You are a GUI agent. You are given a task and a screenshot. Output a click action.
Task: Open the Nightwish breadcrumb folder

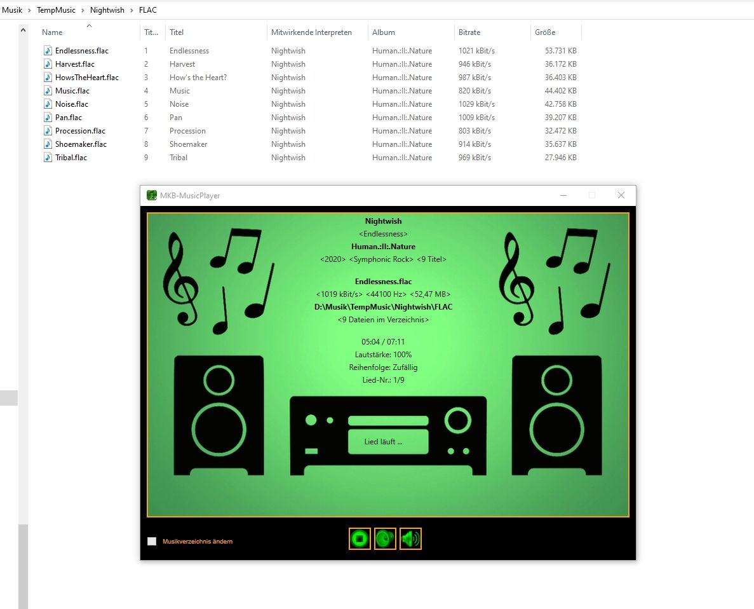point(107,10)
